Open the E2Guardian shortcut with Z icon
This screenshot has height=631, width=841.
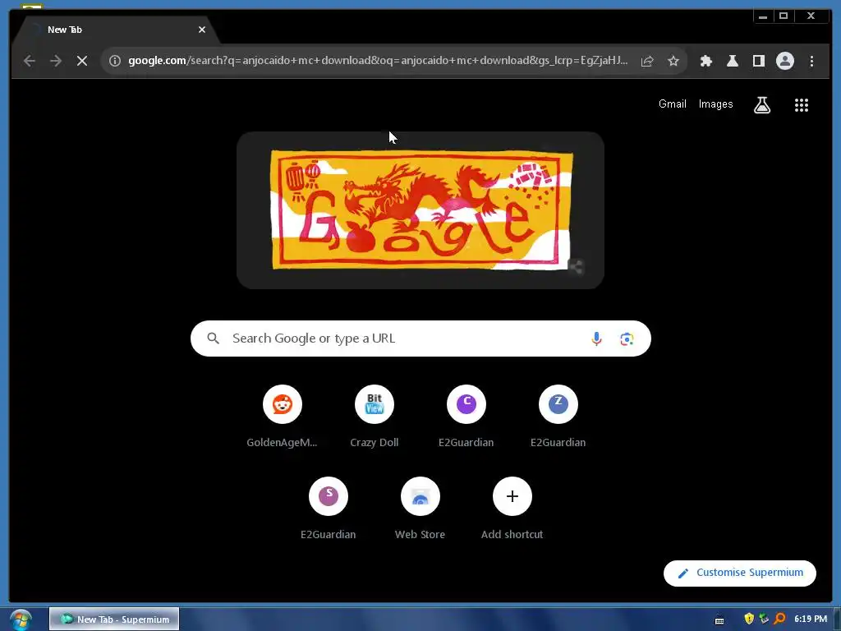pyautogui.click(x=558, y=417)
